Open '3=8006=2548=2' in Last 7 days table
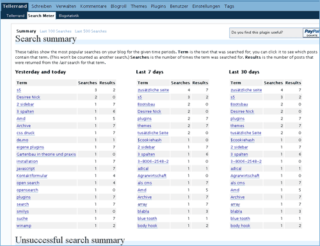Image resolution: width=320 pixels, height=246 pixels. tap(153, 162)
